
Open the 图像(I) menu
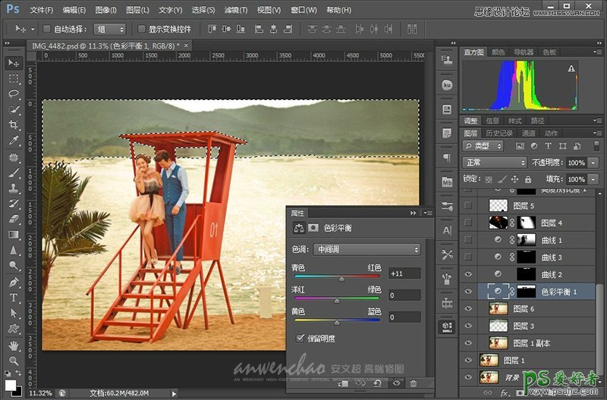pos(106,11)
